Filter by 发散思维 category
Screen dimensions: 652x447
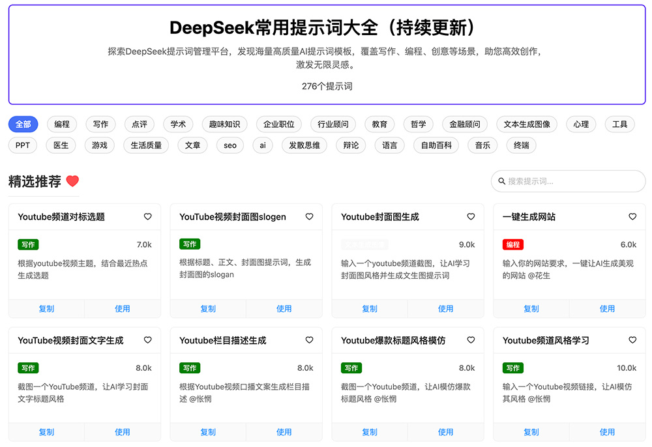tap(304, 145)
